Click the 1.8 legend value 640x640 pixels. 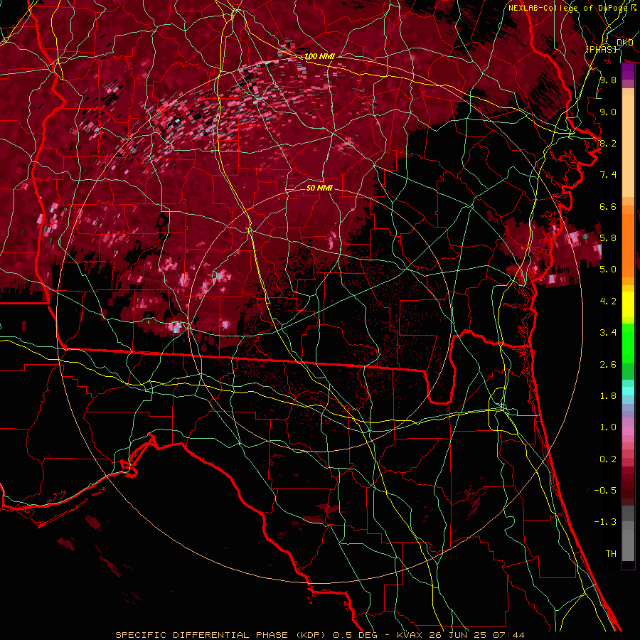click(608, 396)
